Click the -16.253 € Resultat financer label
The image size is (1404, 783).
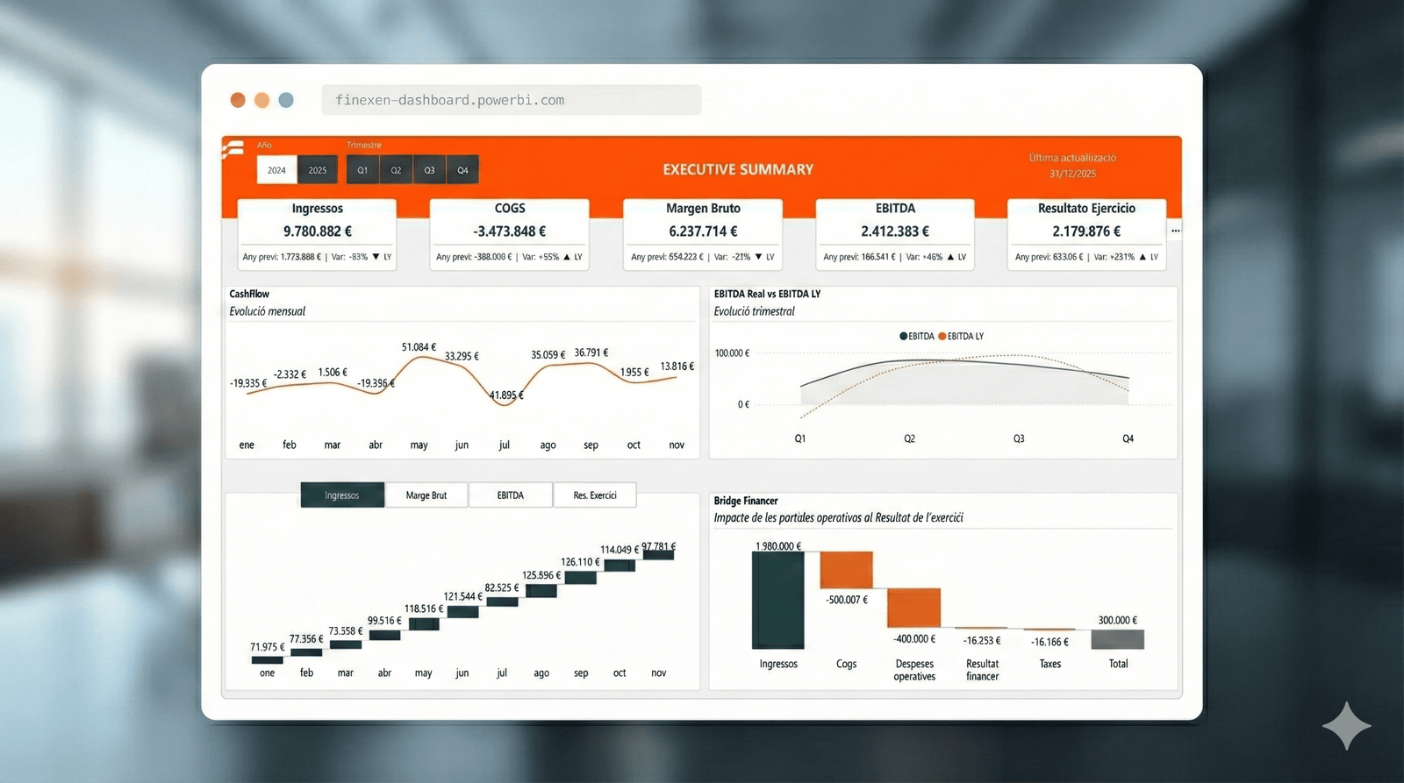[x=982, y=641]
